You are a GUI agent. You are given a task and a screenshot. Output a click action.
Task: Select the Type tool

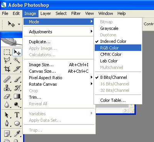(x=17, y=115)
